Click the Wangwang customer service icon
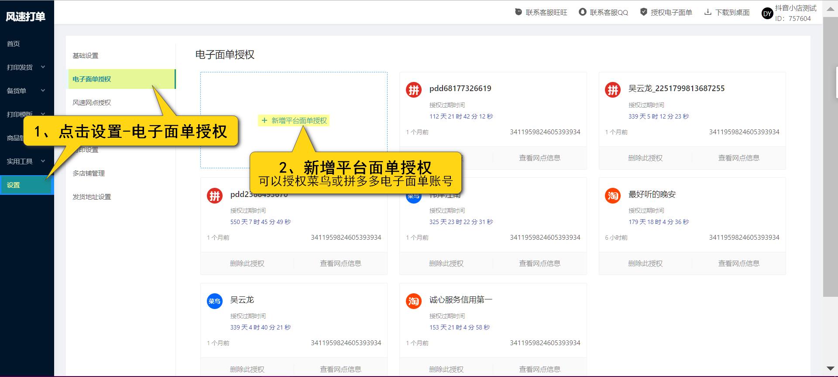This screenshot has height=377, width=838. (518, 12)
